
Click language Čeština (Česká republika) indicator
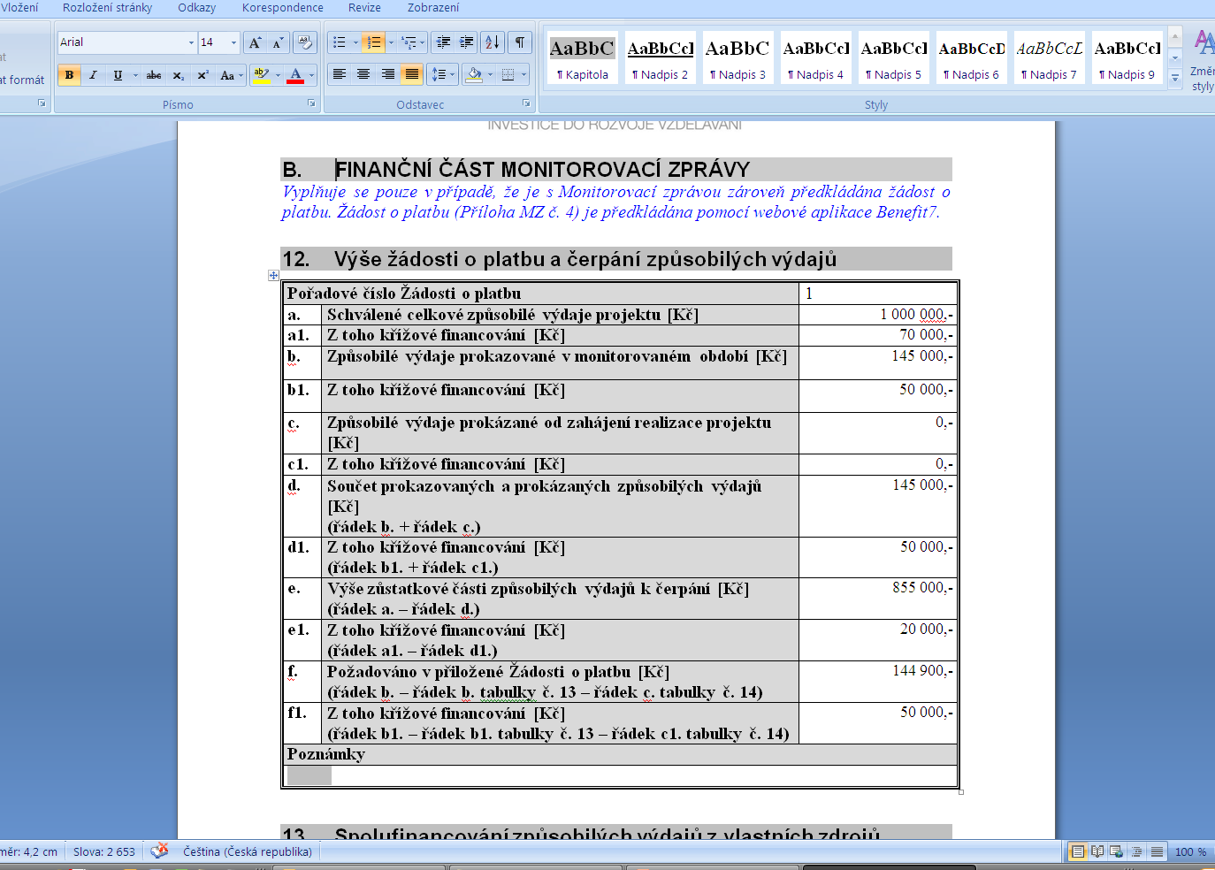pyautogui.click(x=248, y=852)
